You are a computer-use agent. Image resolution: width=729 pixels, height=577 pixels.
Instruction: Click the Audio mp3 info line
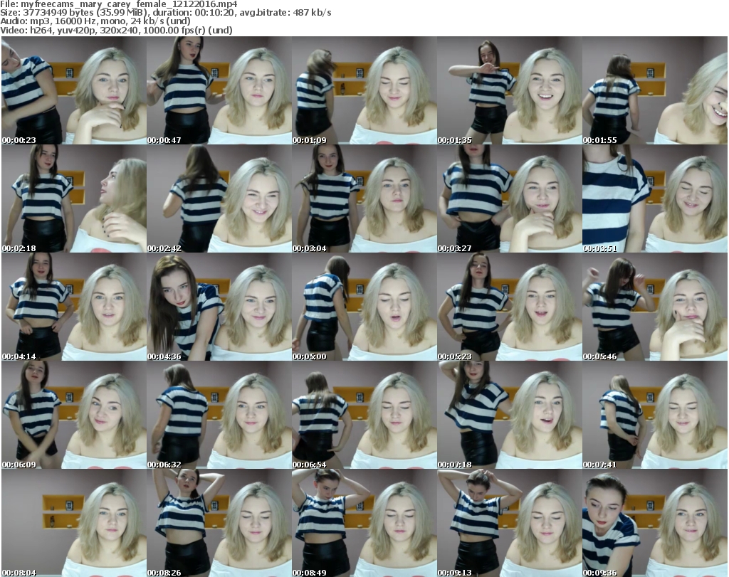coord(95,21)
